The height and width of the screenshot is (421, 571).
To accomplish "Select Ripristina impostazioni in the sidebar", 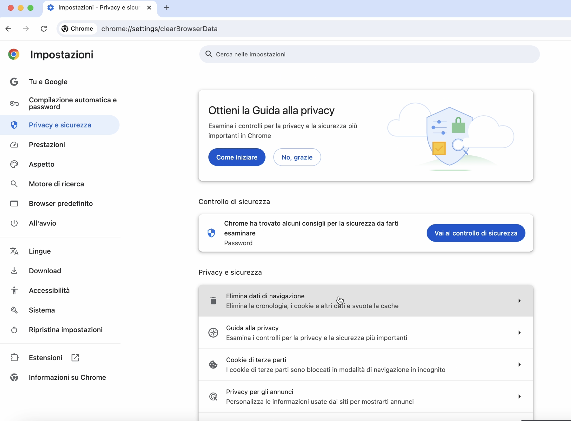I will (66, 329).
